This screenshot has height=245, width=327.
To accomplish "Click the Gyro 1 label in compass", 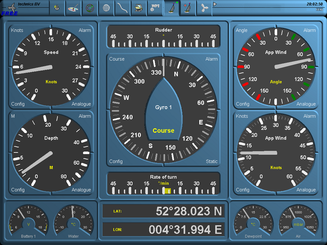I will pyautogui.click(x=163, y=107).
